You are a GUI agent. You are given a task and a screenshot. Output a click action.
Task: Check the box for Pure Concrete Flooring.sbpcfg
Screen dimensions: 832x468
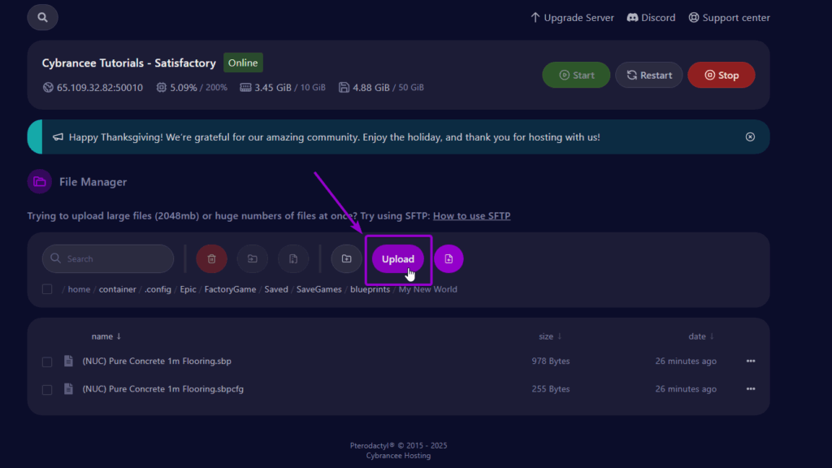(x=47, y=389)
